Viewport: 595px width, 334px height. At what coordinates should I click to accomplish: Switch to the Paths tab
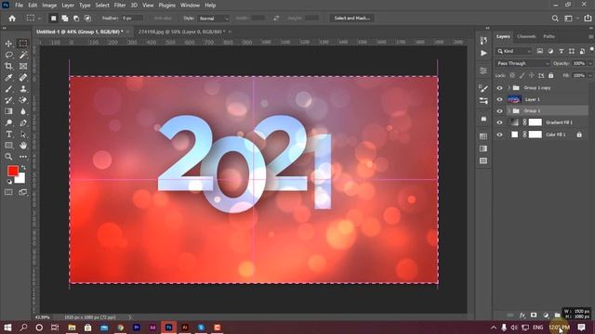549,37
